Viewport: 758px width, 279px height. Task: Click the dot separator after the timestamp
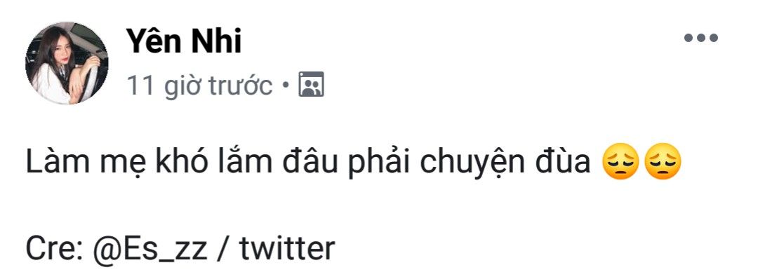(x=285, y=87)
